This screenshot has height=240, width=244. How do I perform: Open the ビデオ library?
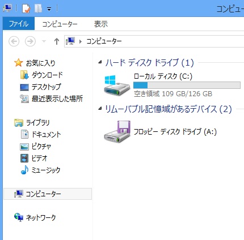pos(39,158)
